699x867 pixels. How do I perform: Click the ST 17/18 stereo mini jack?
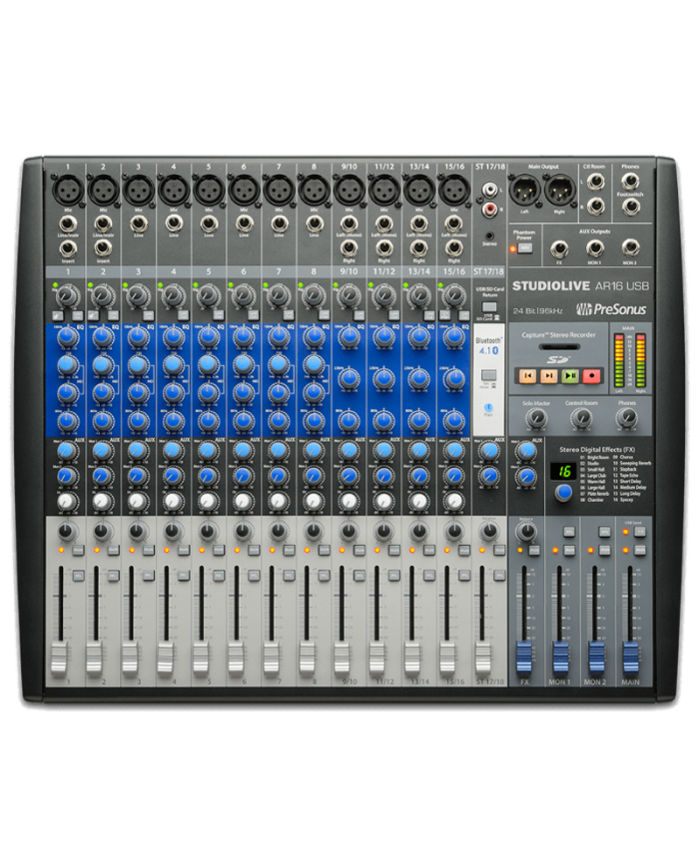(489, 235)
